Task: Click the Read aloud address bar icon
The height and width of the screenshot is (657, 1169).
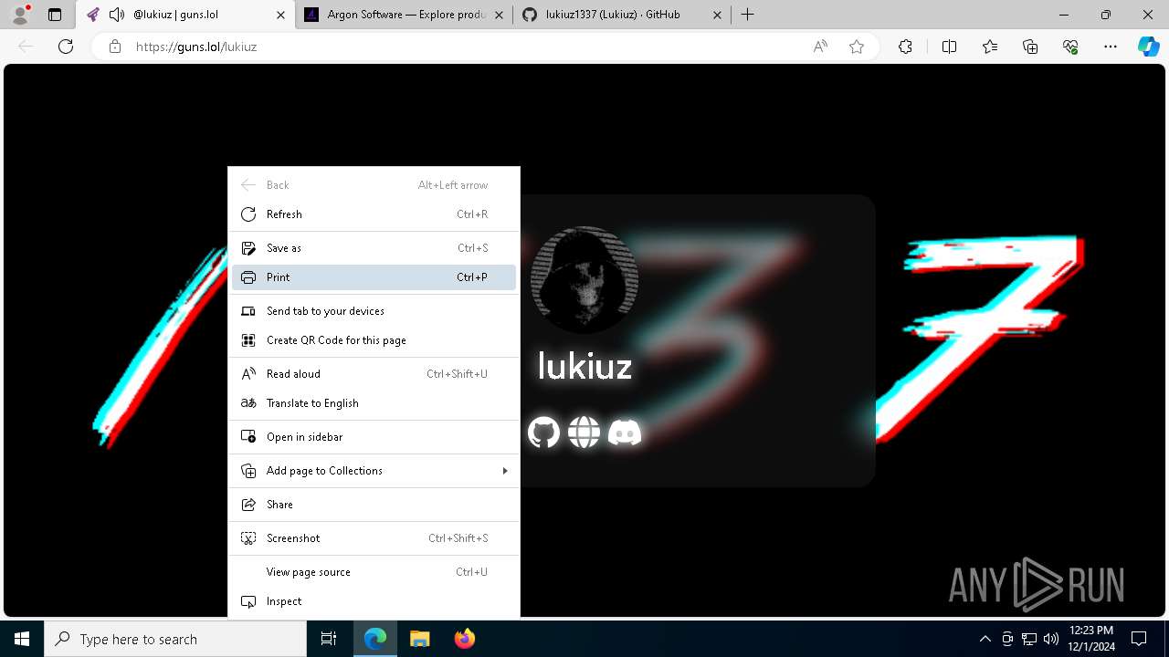Action: pos(820,47)
